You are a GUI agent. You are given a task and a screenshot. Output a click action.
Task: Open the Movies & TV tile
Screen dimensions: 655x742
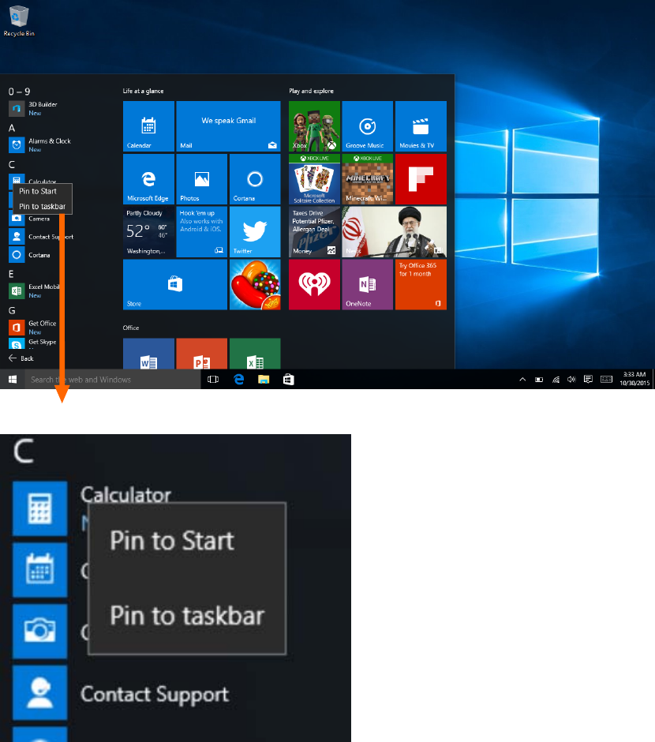click(x=421, y=126)
